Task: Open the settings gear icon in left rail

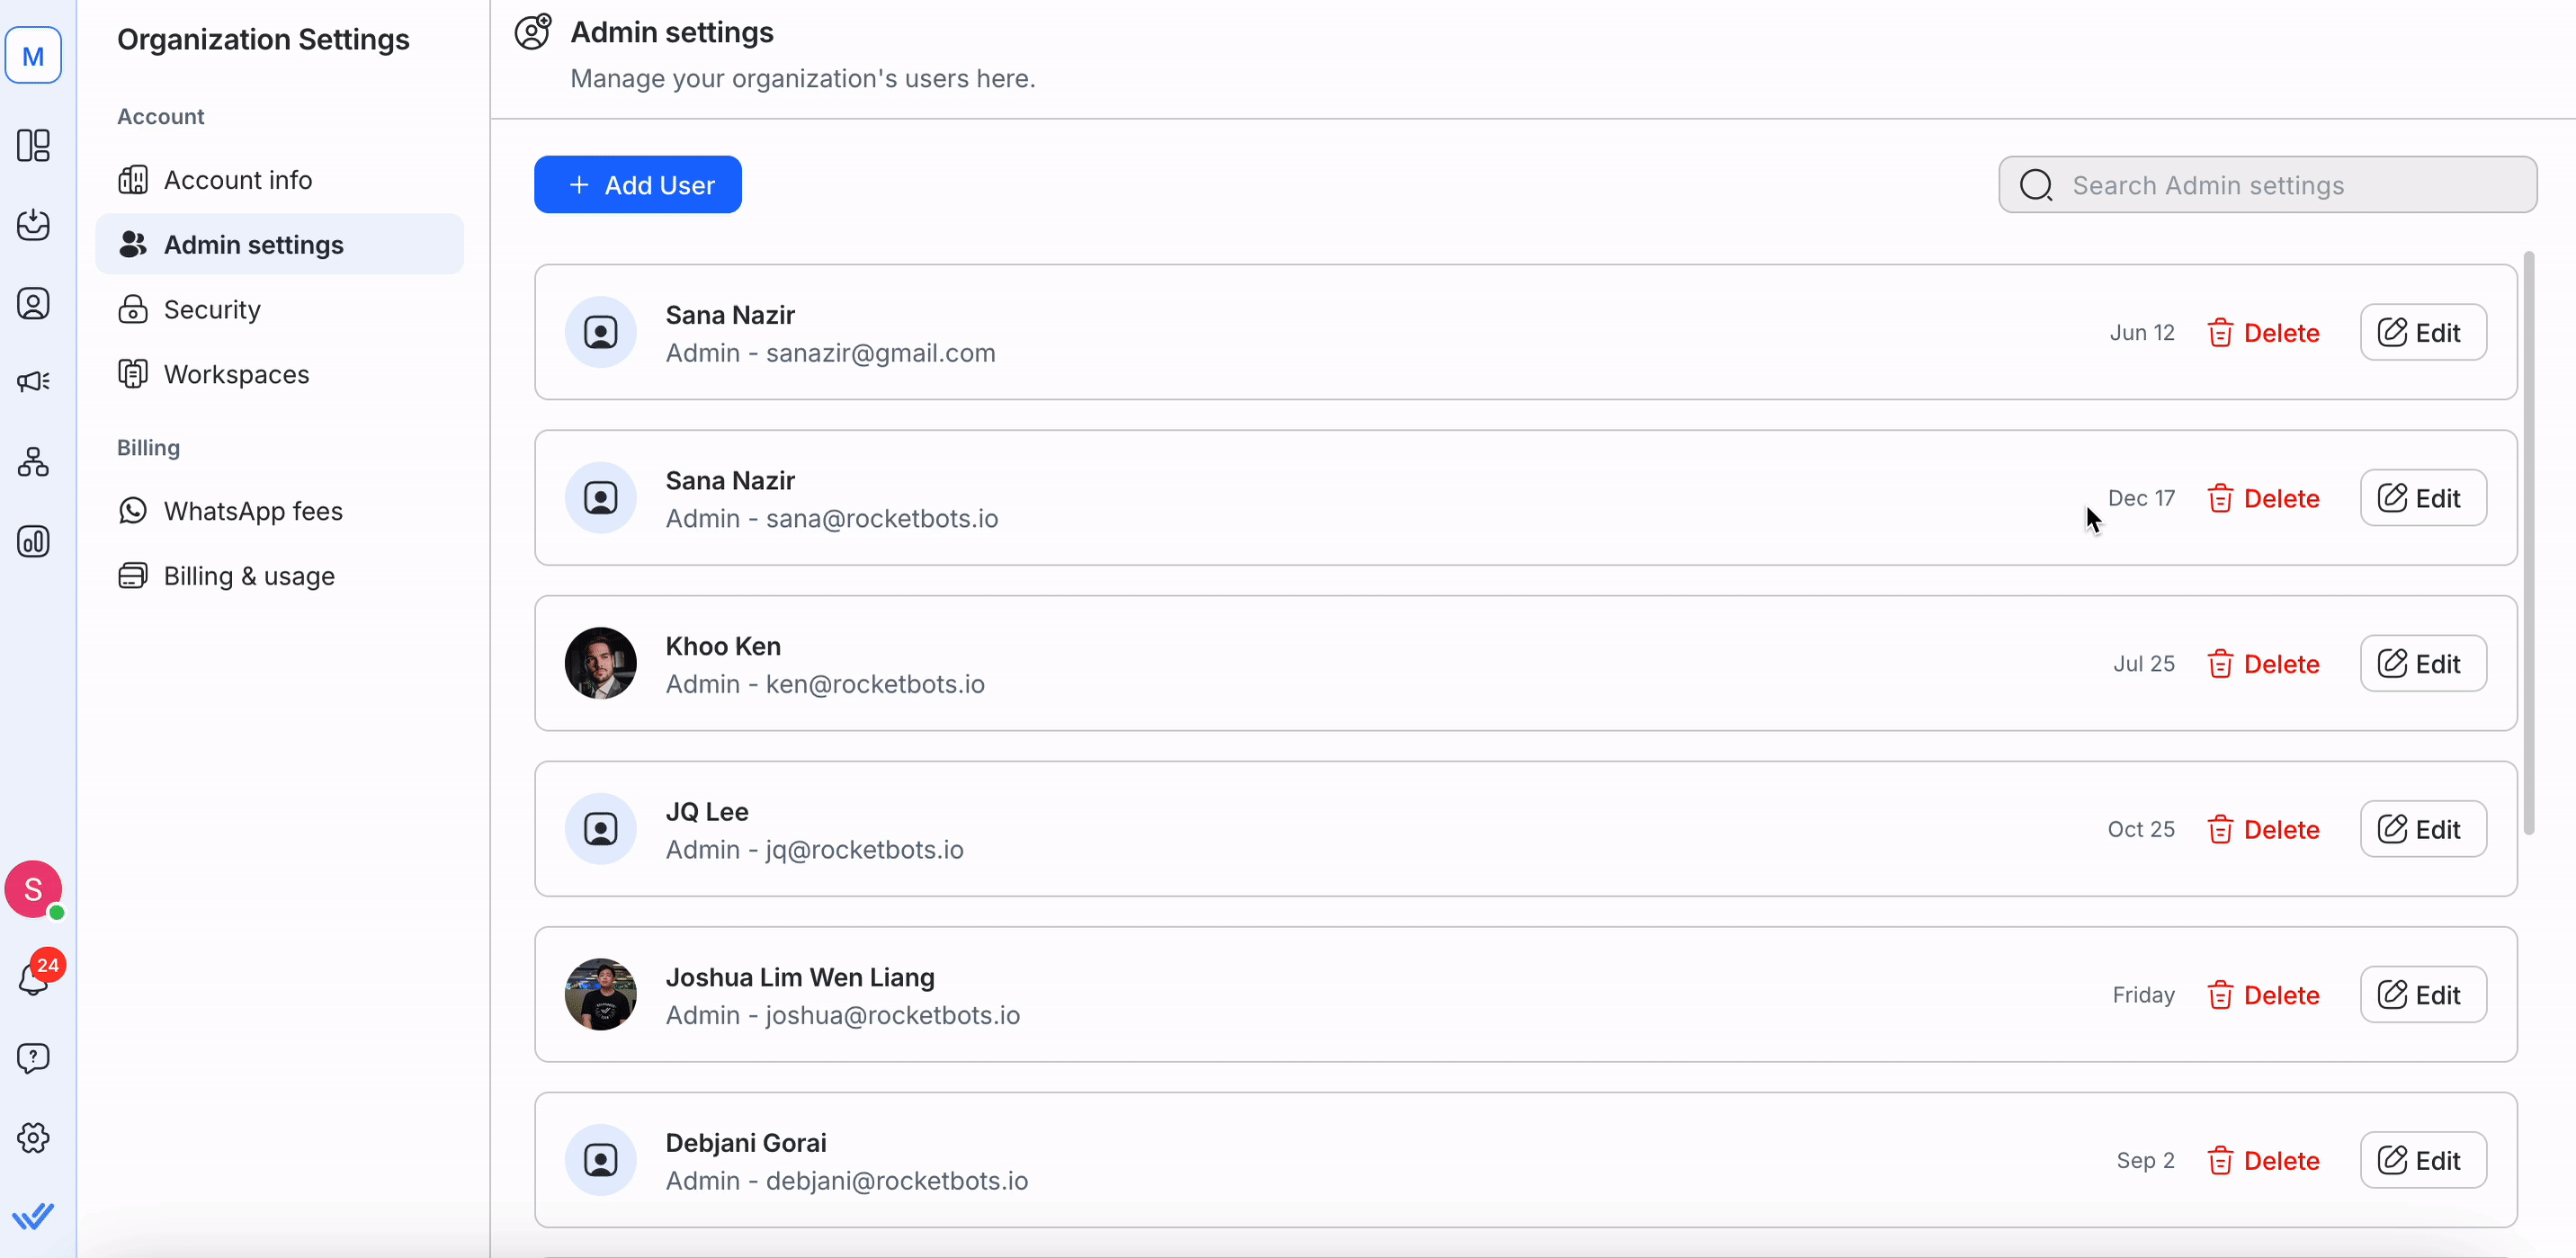Action: (x=33, y=1138)
